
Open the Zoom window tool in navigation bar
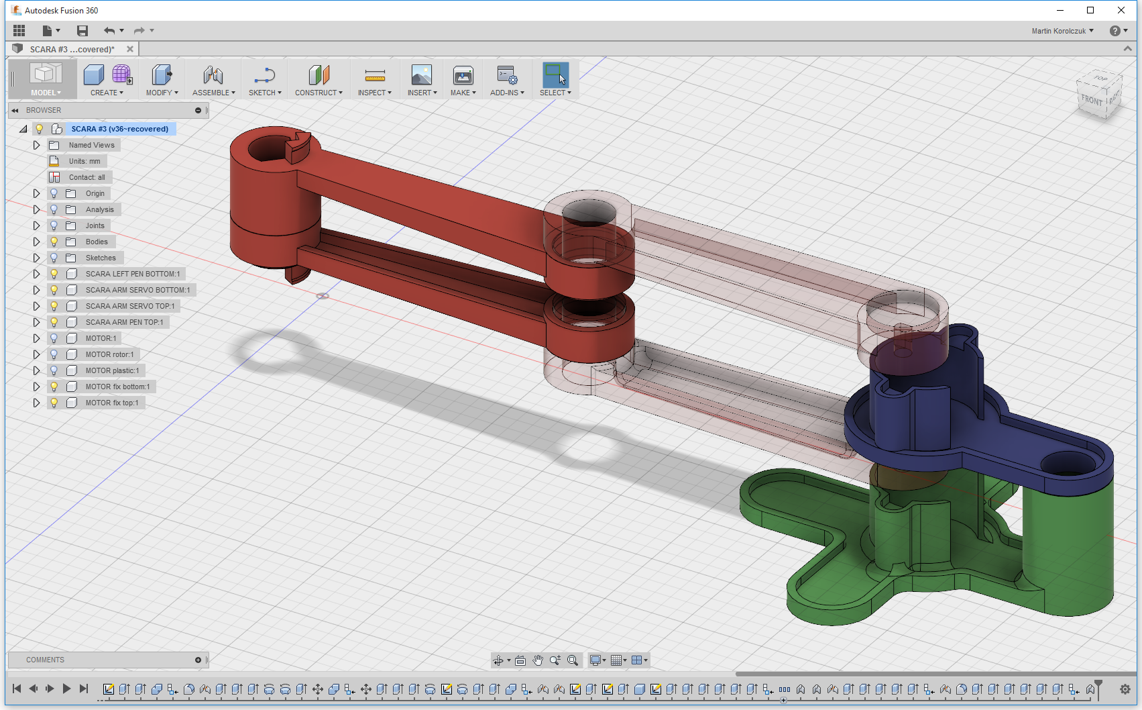tap(573, 660)
